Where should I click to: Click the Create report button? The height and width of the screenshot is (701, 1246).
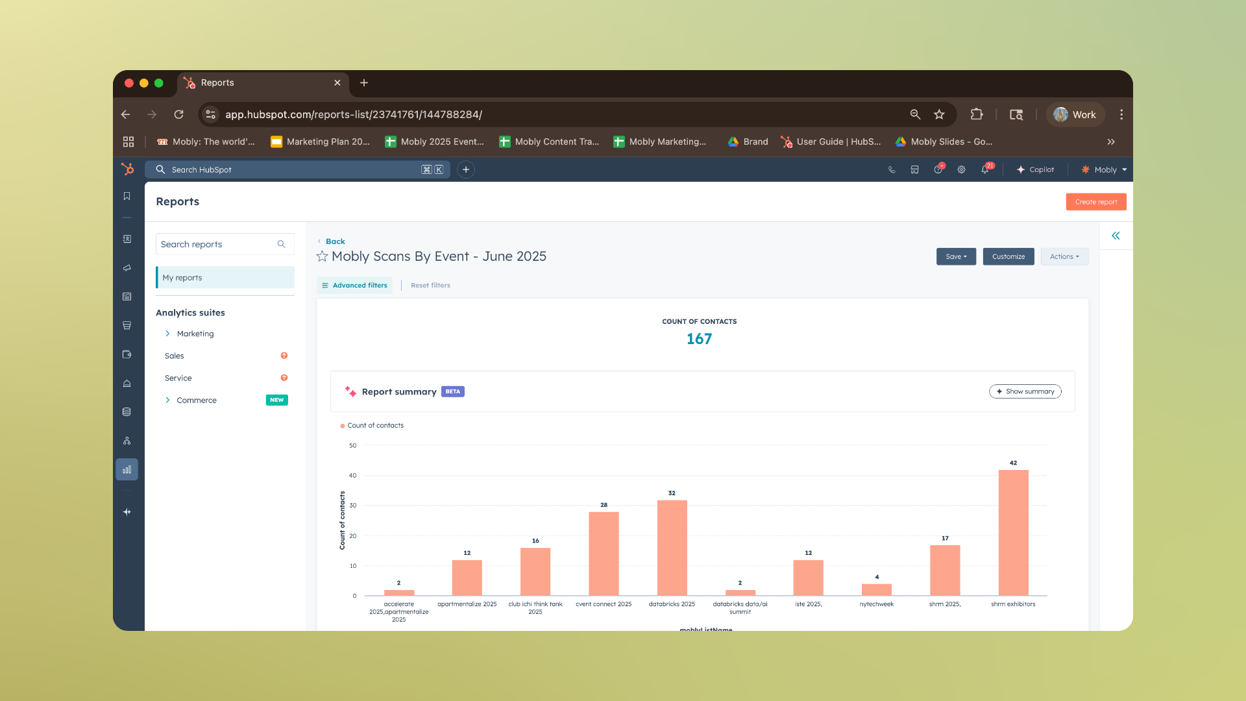[x=1095, y=202]
